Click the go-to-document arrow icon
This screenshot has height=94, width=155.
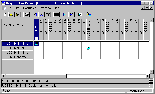(x=71, y=15)
